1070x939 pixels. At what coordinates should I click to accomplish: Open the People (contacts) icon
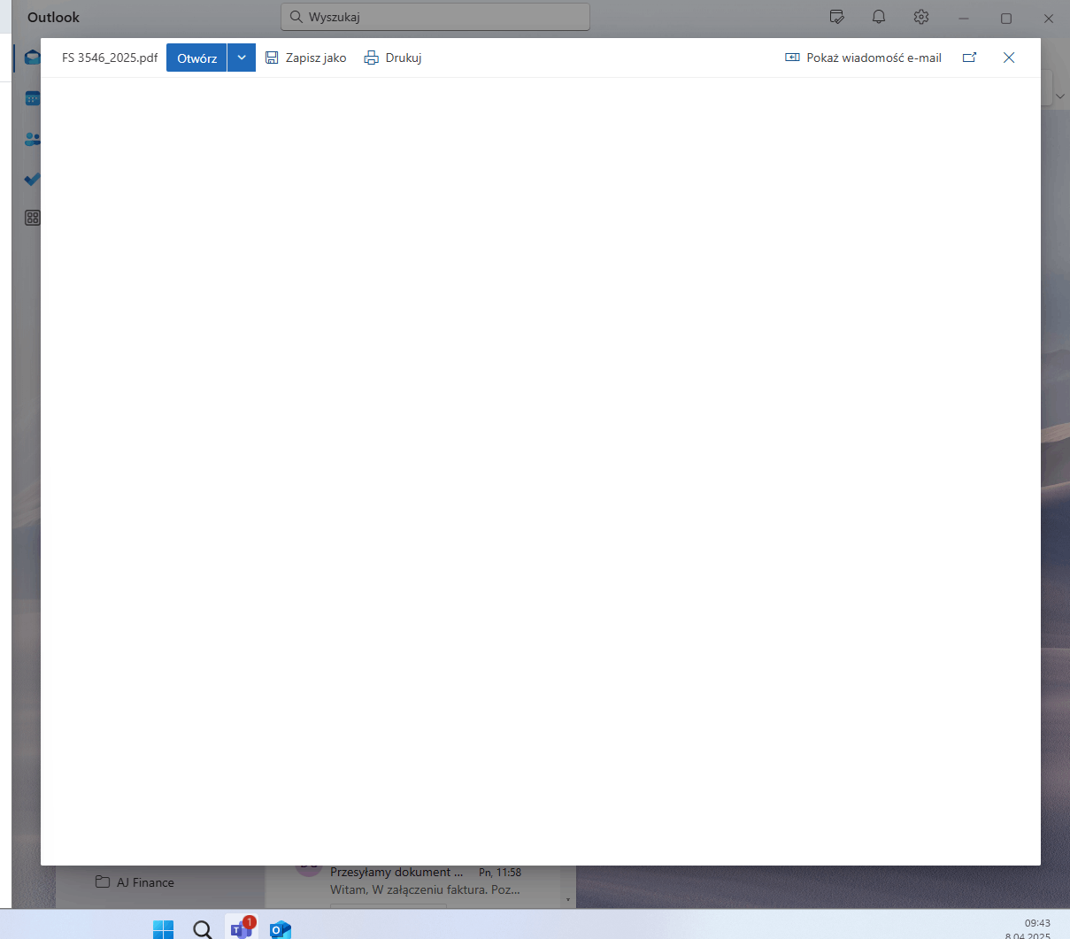pyautogui.click(x=32, y=139)
